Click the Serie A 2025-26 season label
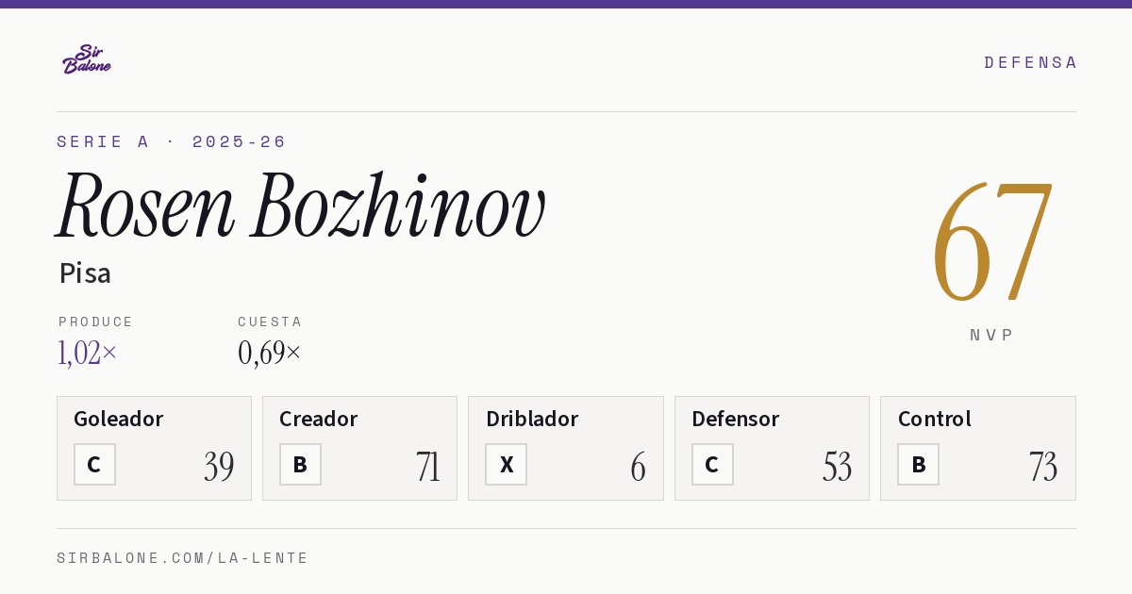Screen dimensions: 1132x594 172,141
